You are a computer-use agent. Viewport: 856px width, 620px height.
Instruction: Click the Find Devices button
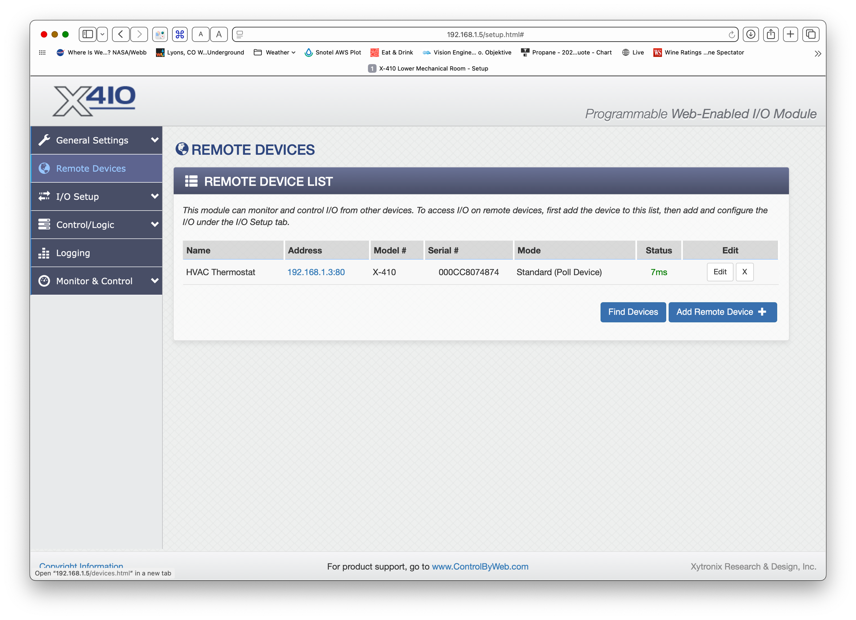[x=633, y=312]
